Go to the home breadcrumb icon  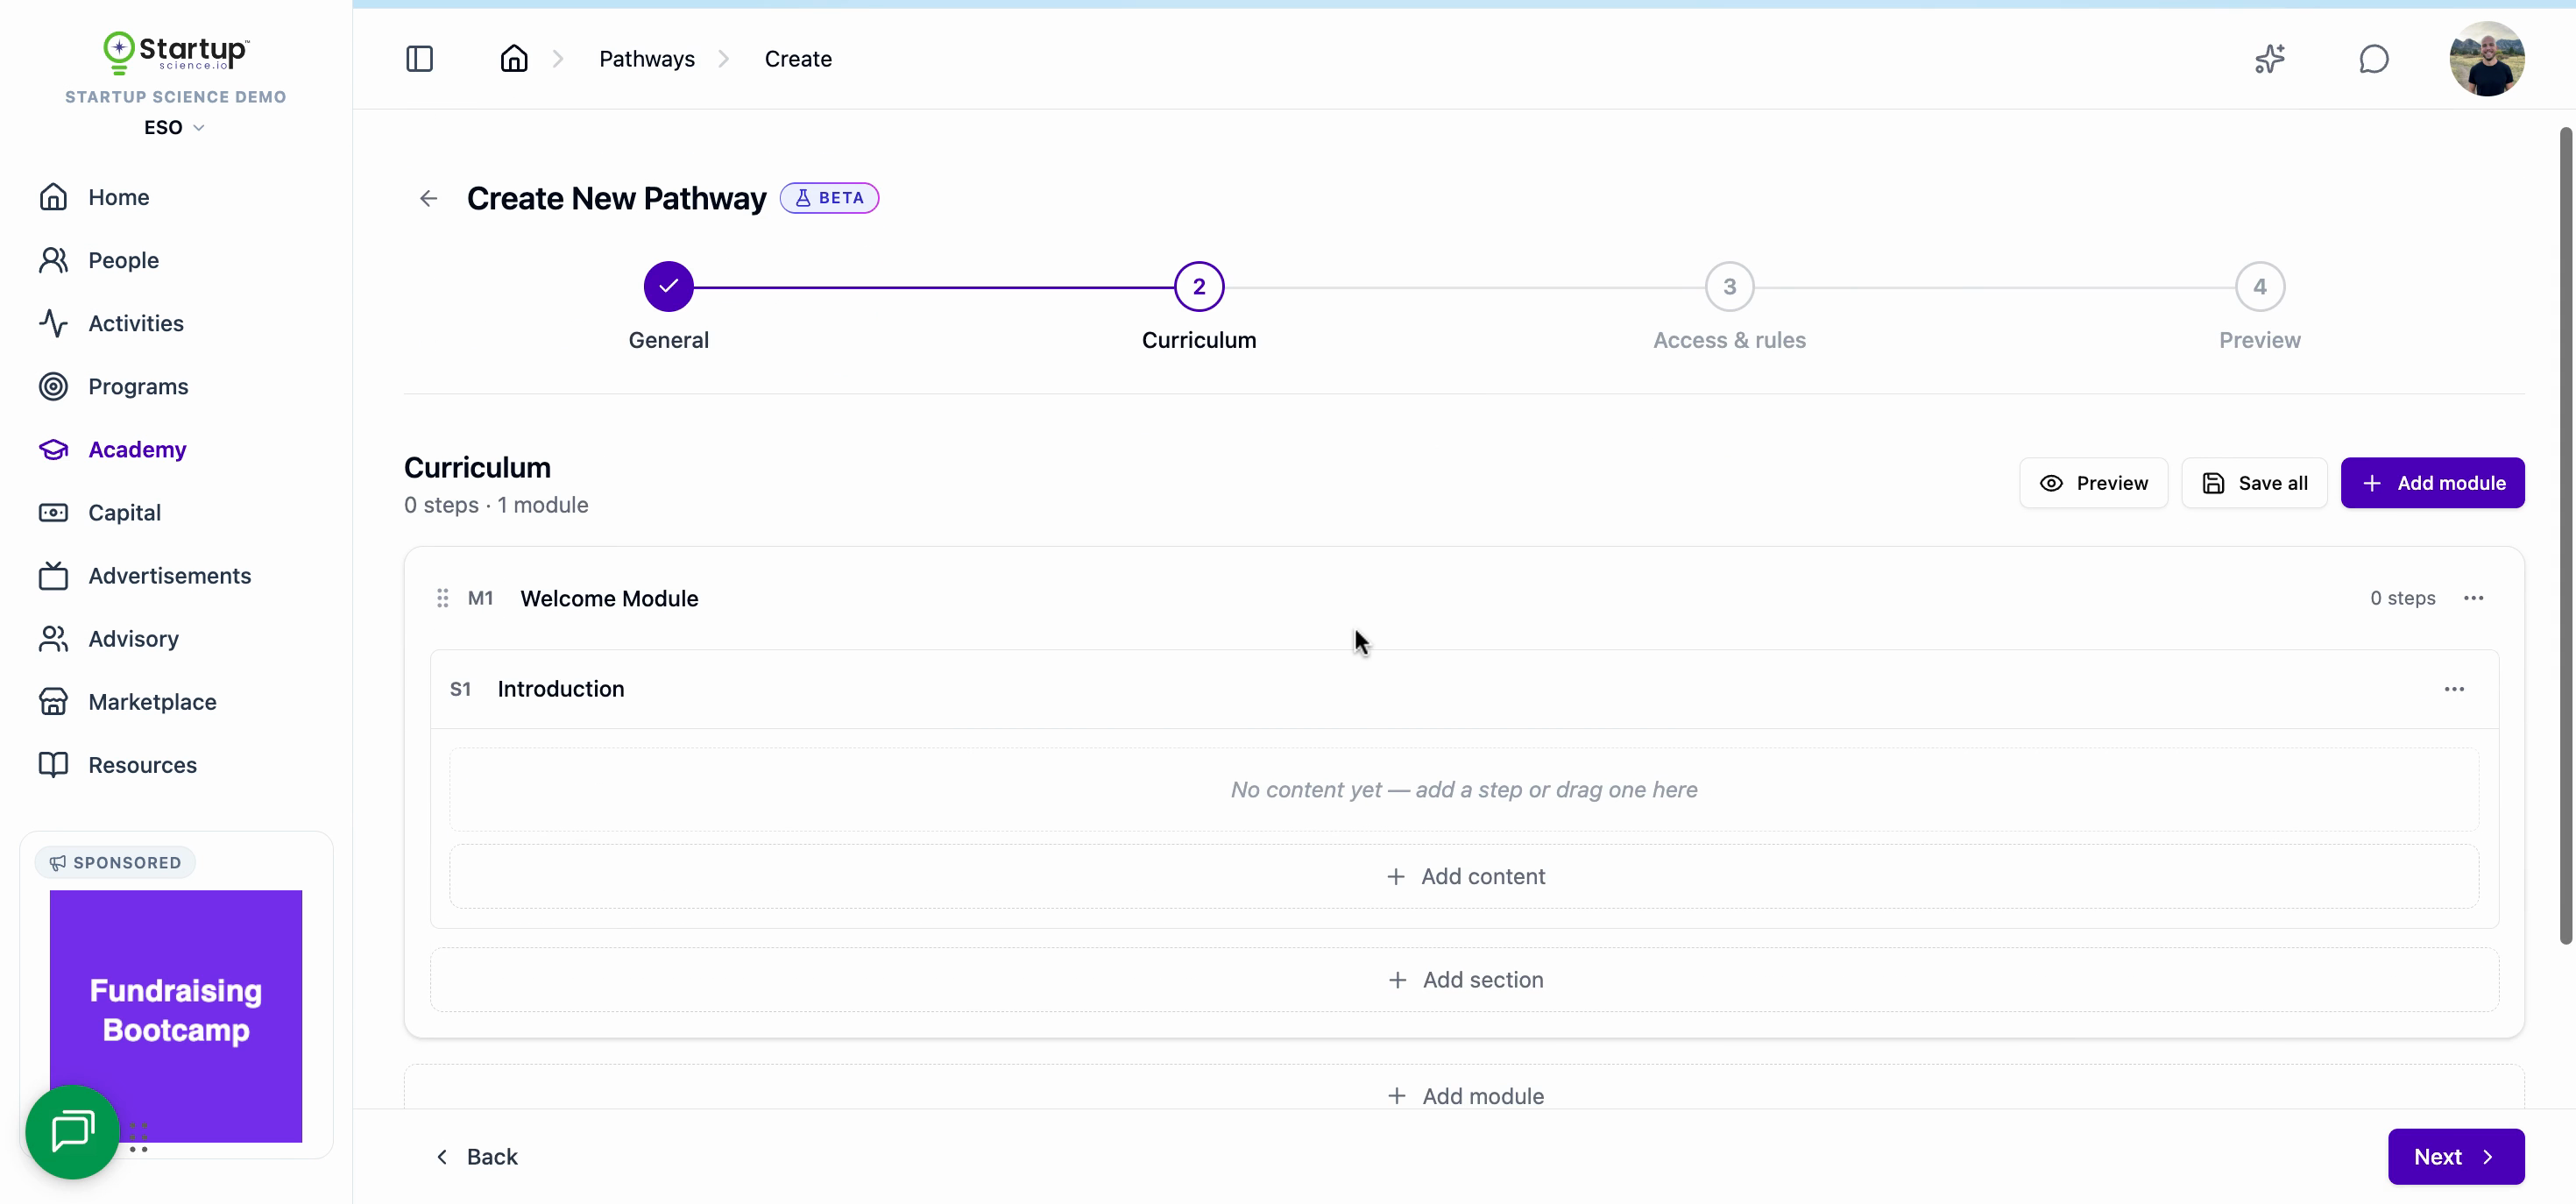[x=514, y=59]
